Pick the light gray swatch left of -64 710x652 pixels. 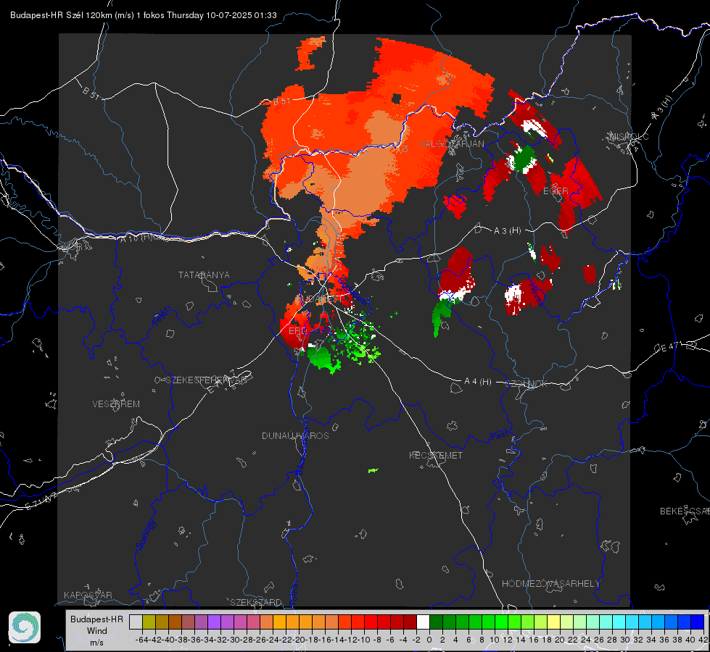136,622
